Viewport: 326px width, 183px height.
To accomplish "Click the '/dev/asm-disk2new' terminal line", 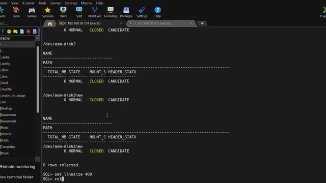I will (x=63, y=146).
